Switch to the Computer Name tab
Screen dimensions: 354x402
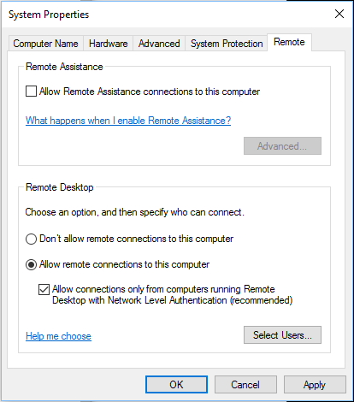coord(45,44)
